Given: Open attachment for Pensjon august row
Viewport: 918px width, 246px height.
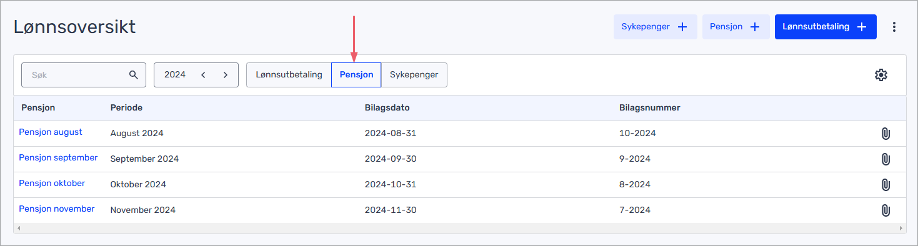Looking at the screenshot, I should coord(885,134).
